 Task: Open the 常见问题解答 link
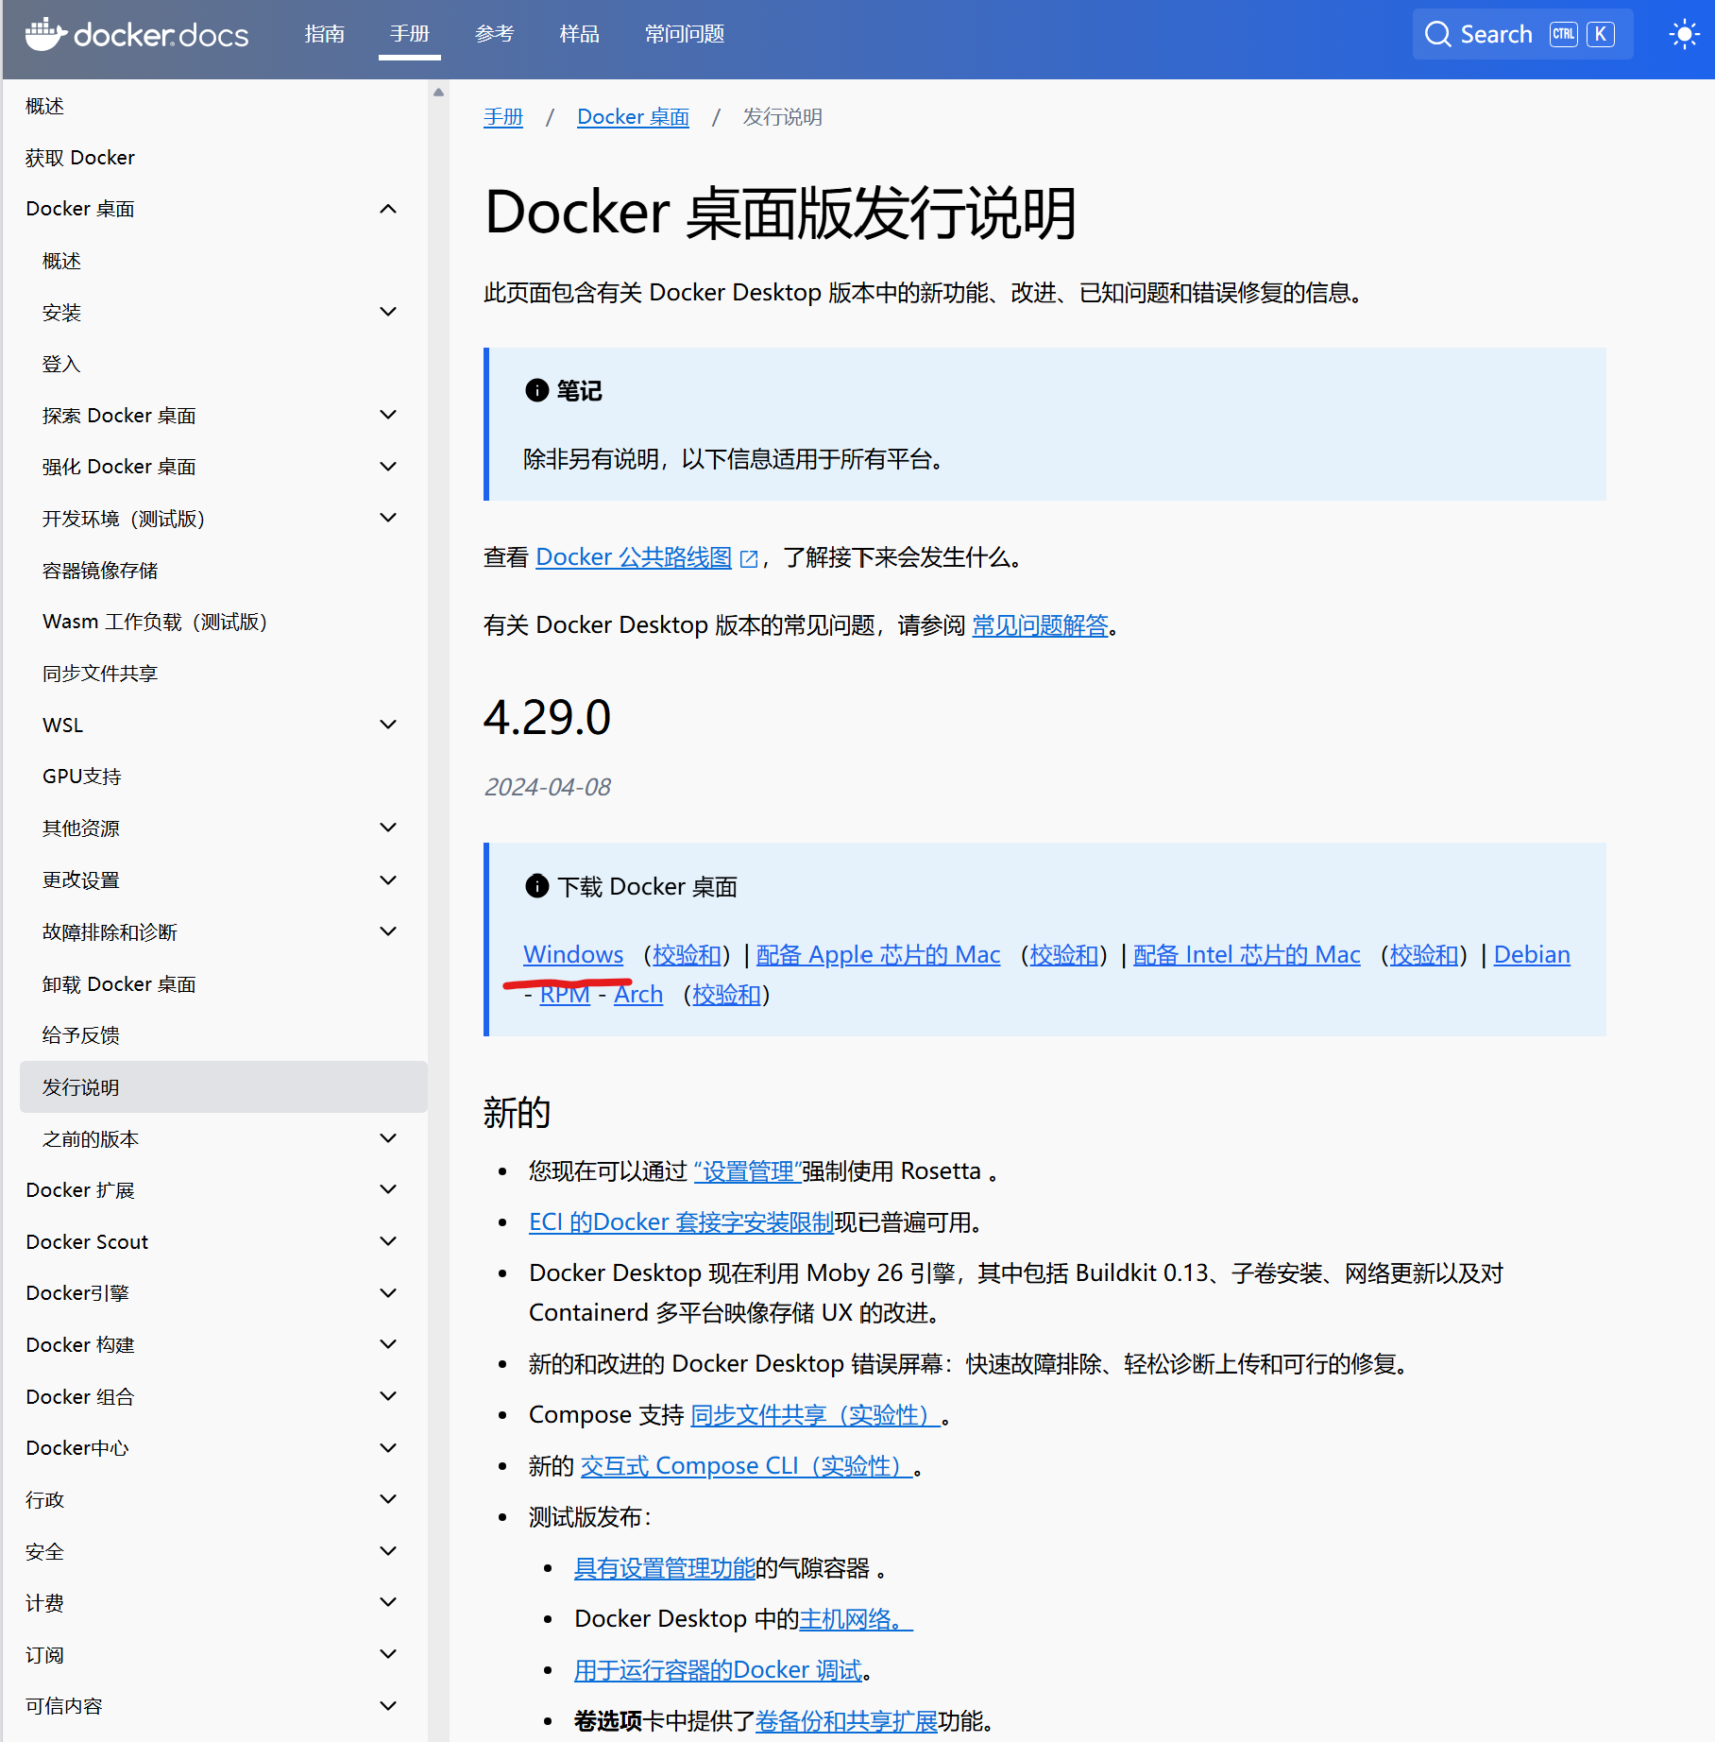(1041, 625)
